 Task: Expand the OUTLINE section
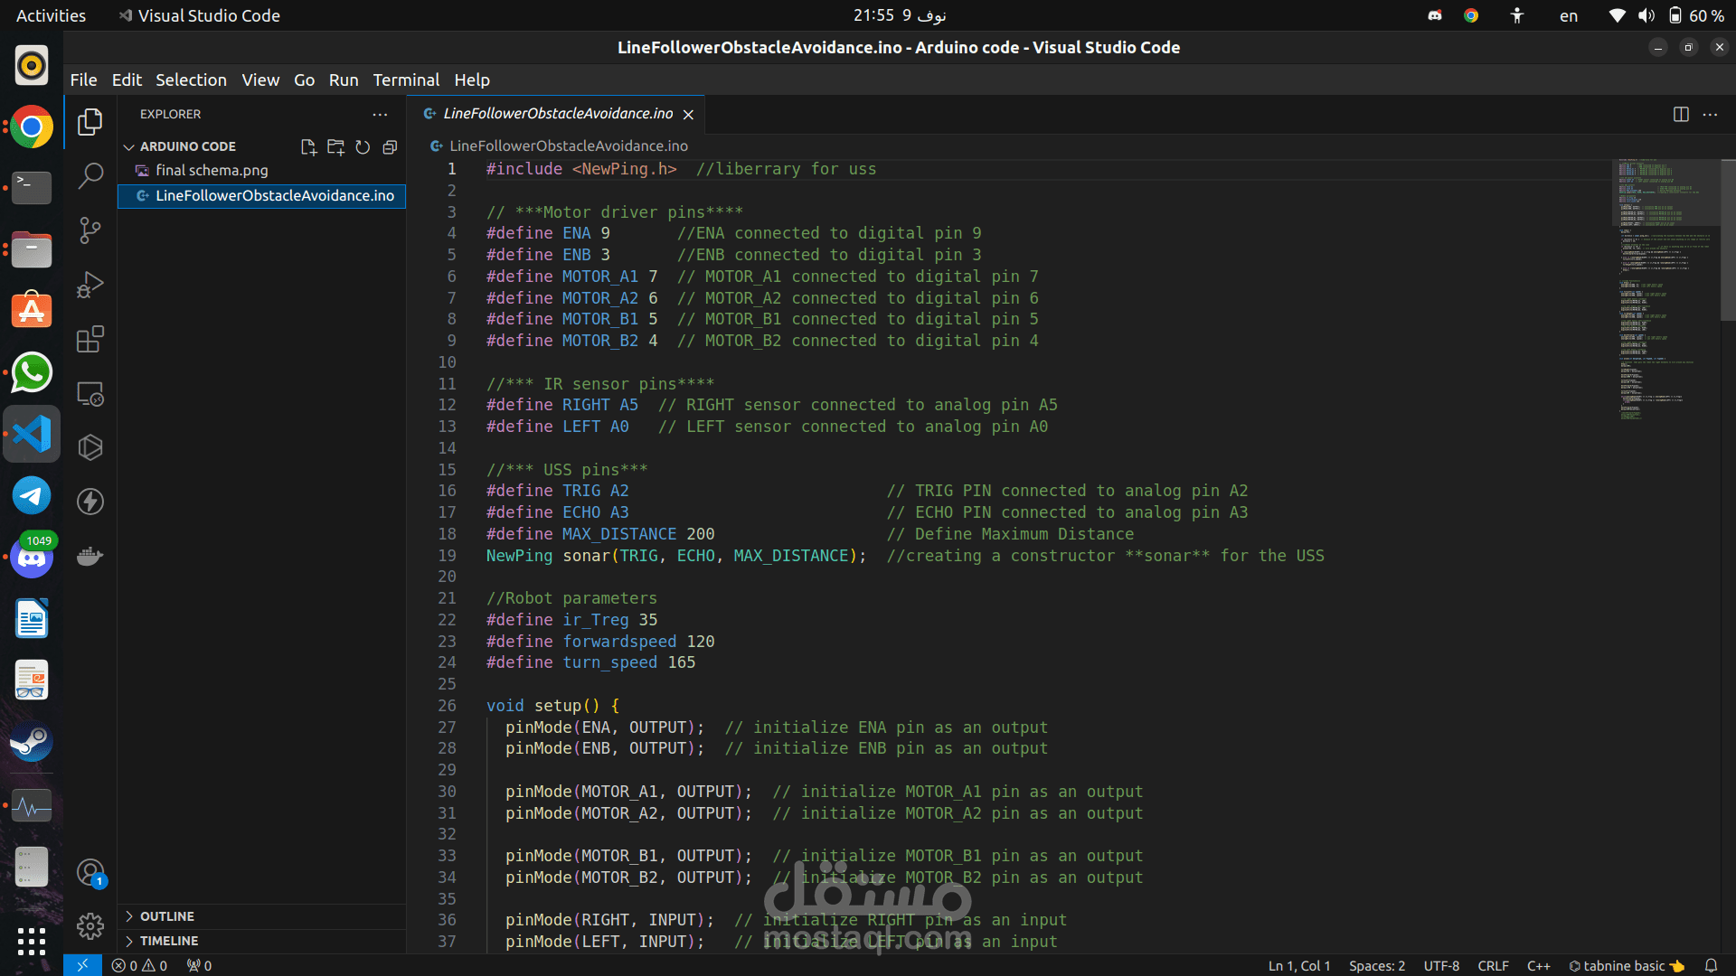point(166,916)
